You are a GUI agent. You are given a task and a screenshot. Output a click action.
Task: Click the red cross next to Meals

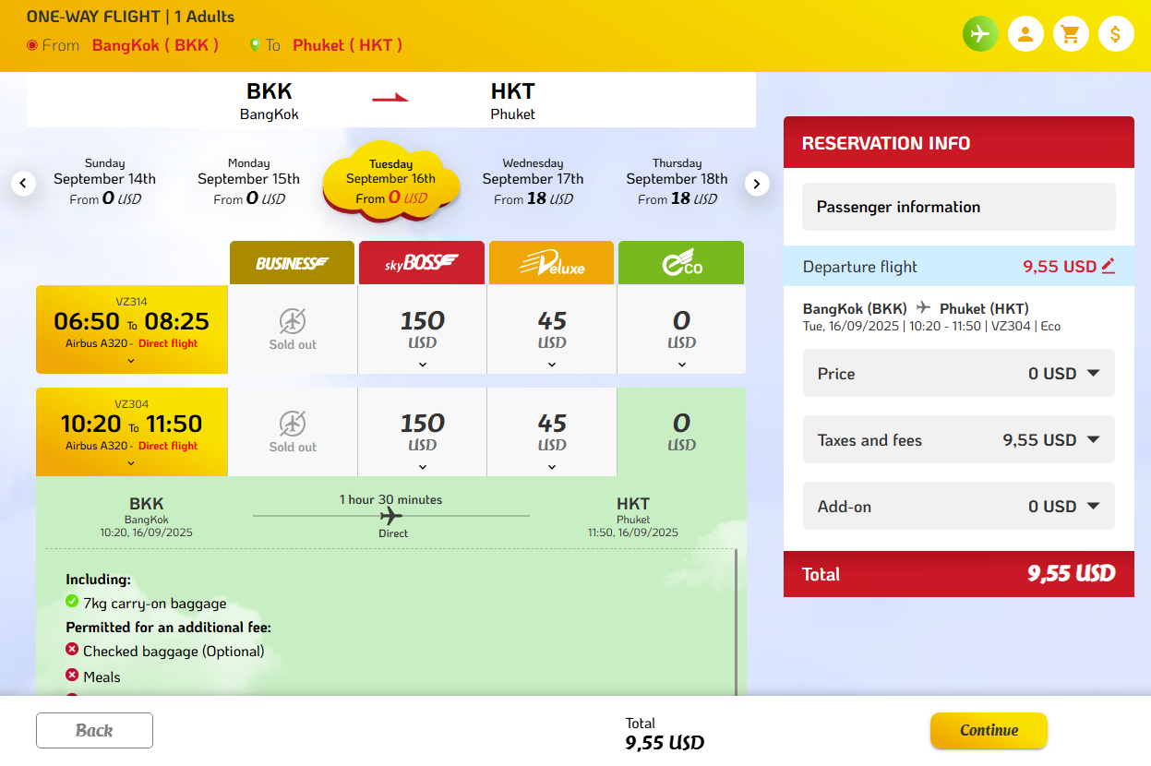tap(72, 676)
